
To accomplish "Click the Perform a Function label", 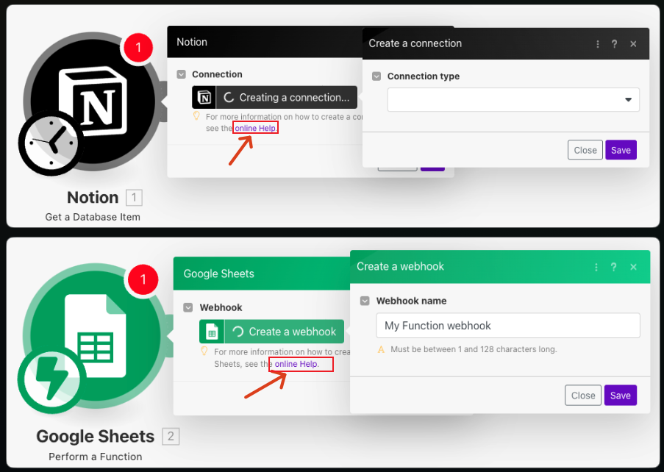I will (96, 457).
